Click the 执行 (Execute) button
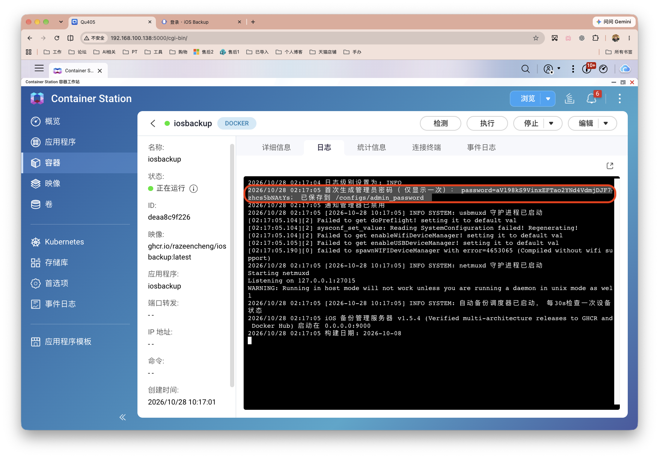Viewport: 659px width, 458px height. (487, 124)
